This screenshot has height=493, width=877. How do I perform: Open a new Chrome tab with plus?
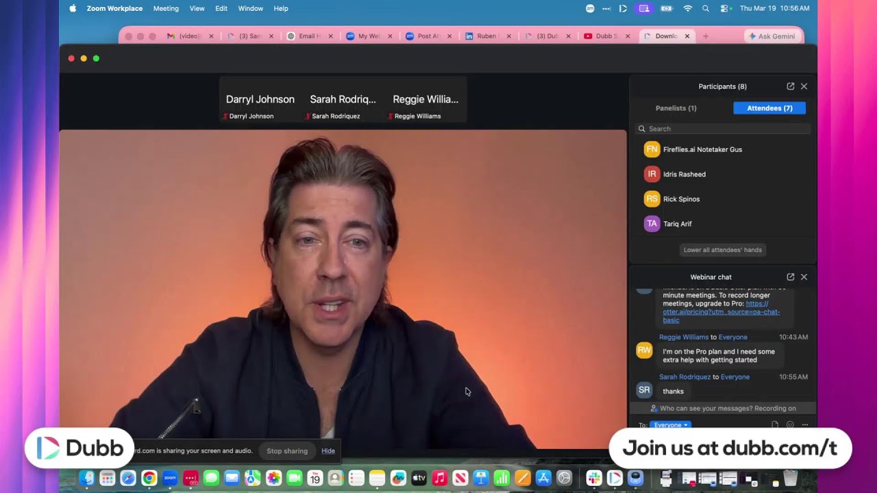click(x=706, y=36)
